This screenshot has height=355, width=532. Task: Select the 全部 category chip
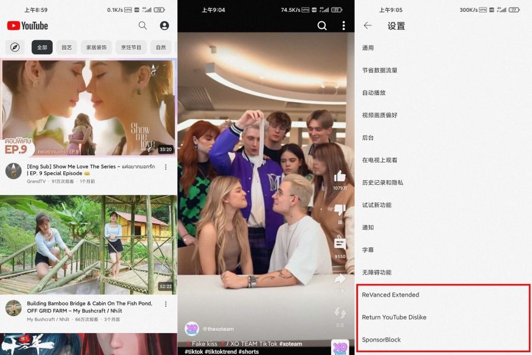pos(42,47)
